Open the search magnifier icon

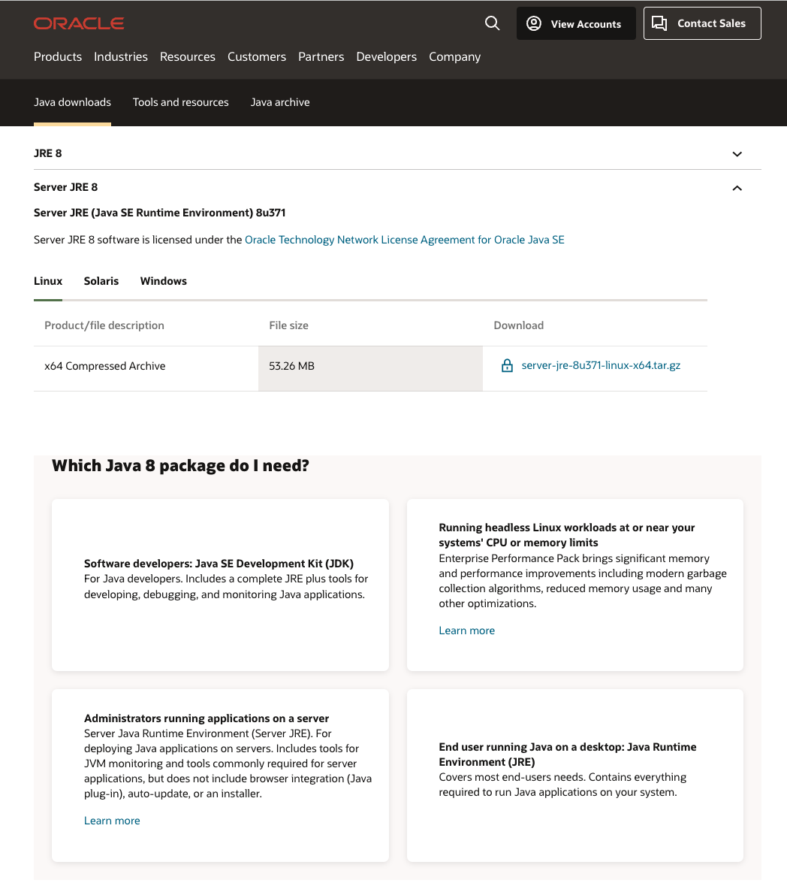click(x=493, y=23)
